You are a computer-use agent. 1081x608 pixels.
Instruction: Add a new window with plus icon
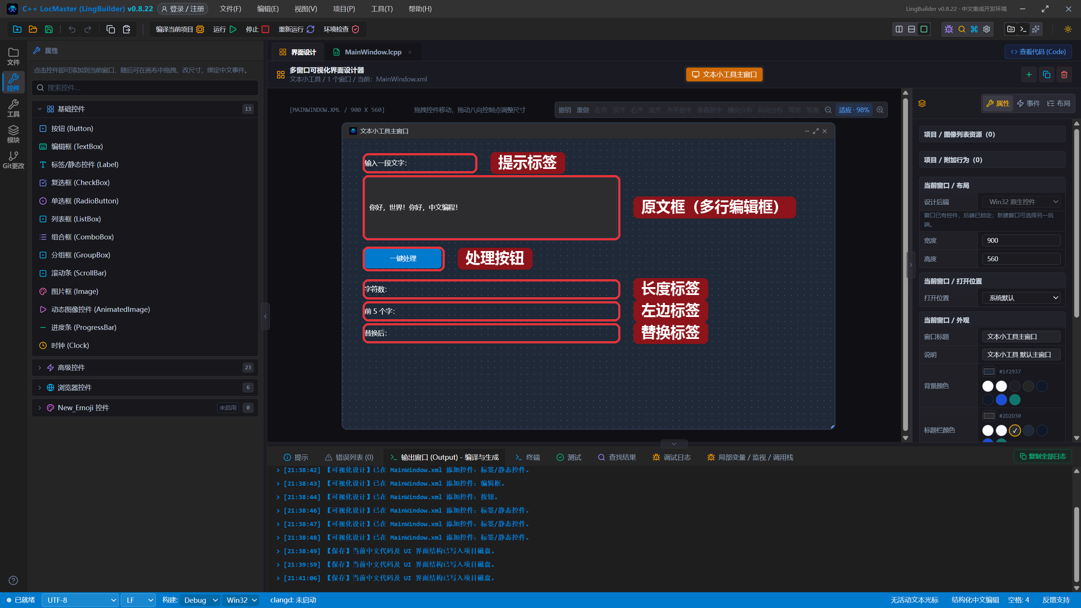coord(1029,74)
